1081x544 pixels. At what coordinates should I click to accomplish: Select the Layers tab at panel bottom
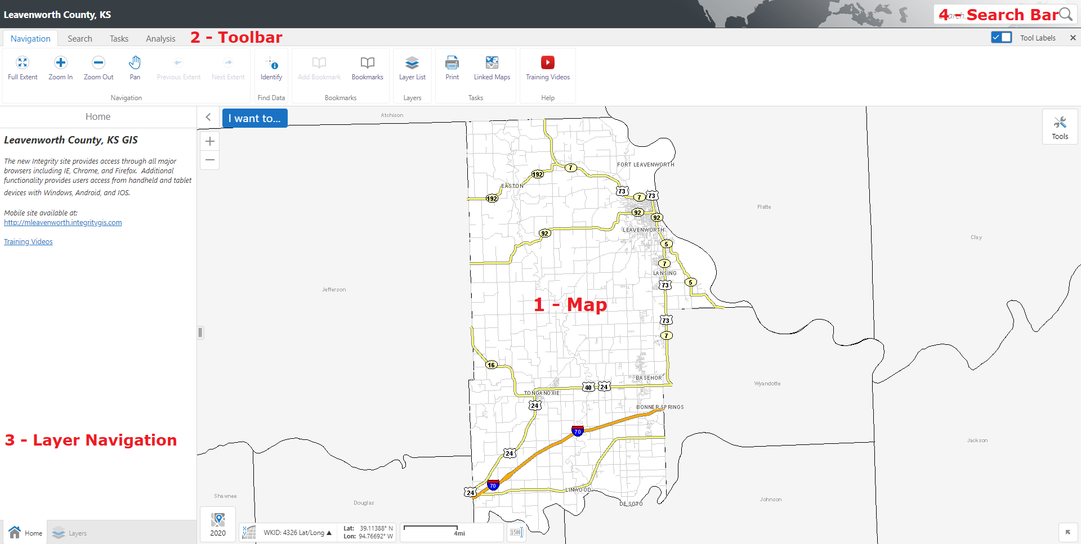[x=69, y=533]
